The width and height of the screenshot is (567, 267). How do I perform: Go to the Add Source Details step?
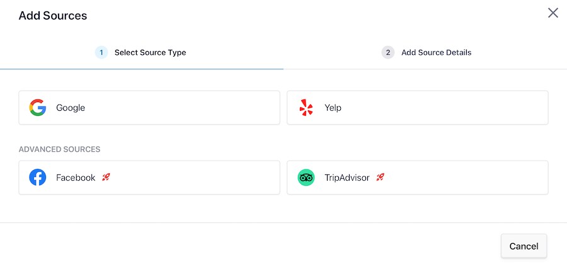click(x=436, y=52)
